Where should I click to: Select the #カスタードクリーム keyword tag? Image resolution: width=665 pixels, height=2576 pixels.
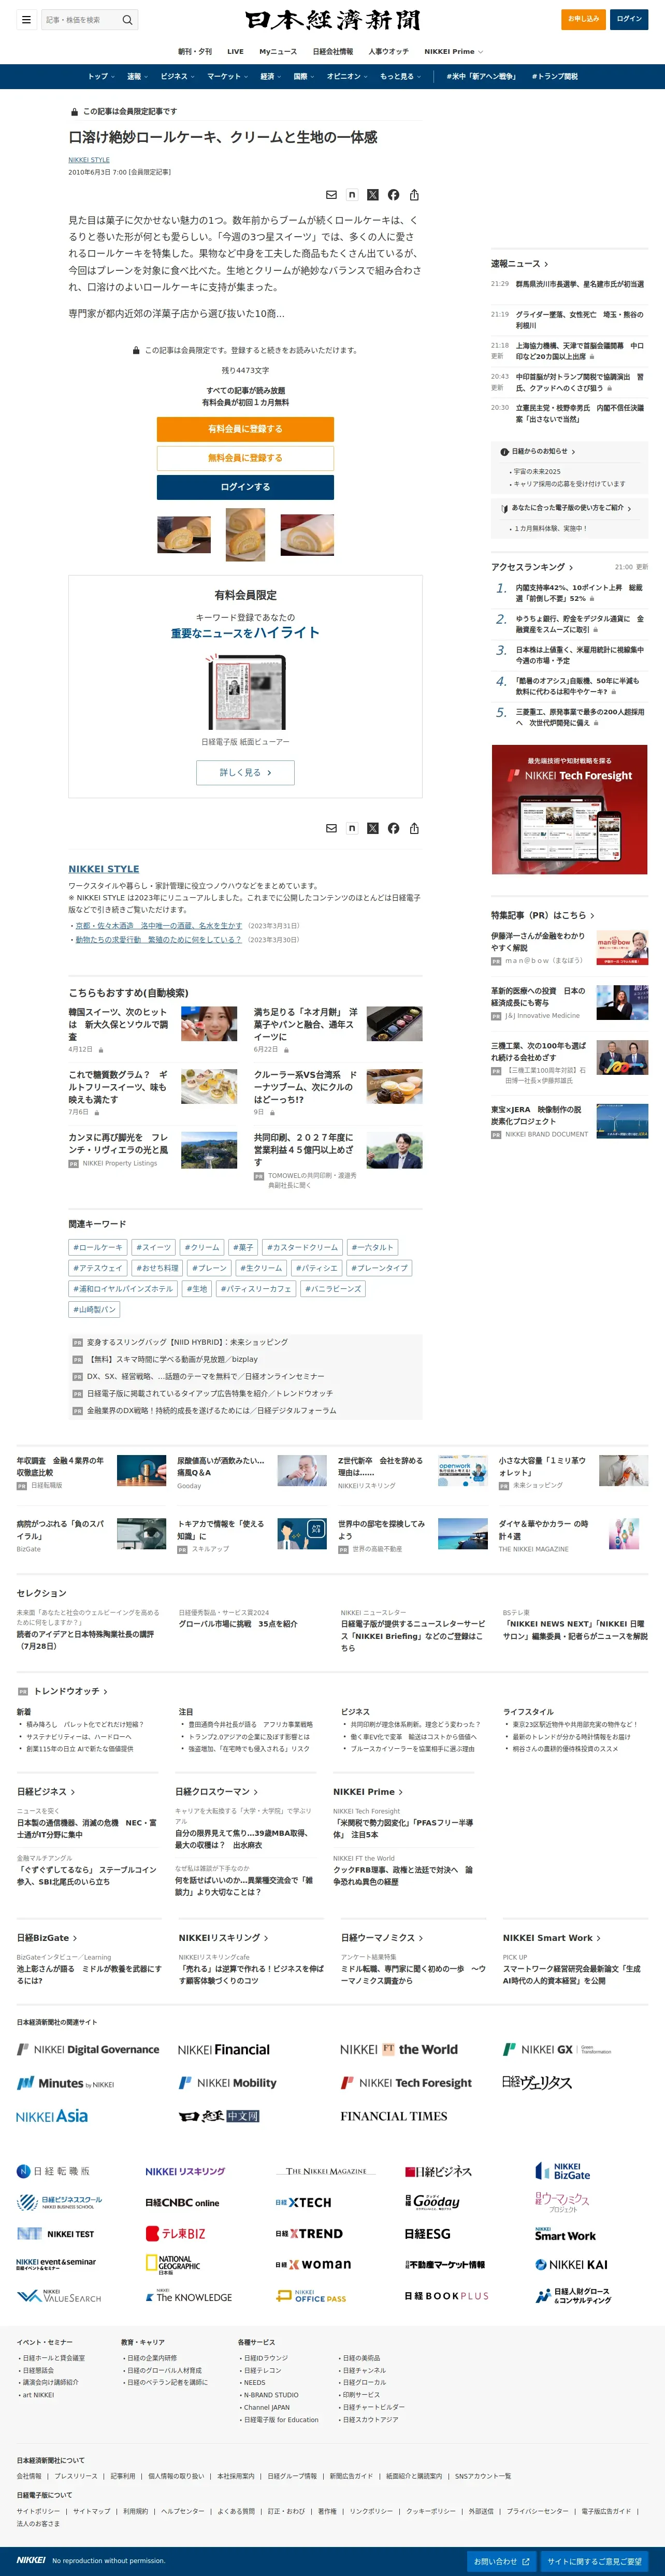click(x=302, y=1247)
